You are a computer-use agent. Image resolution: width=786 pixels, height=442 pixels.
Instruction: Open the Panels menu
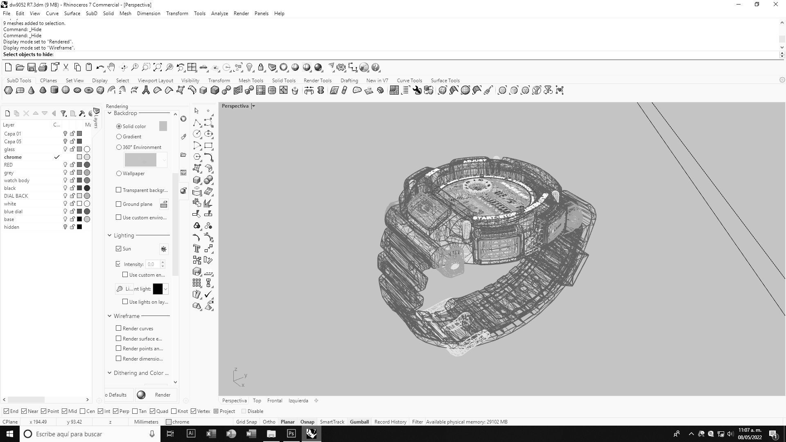(x=261, y=14)
